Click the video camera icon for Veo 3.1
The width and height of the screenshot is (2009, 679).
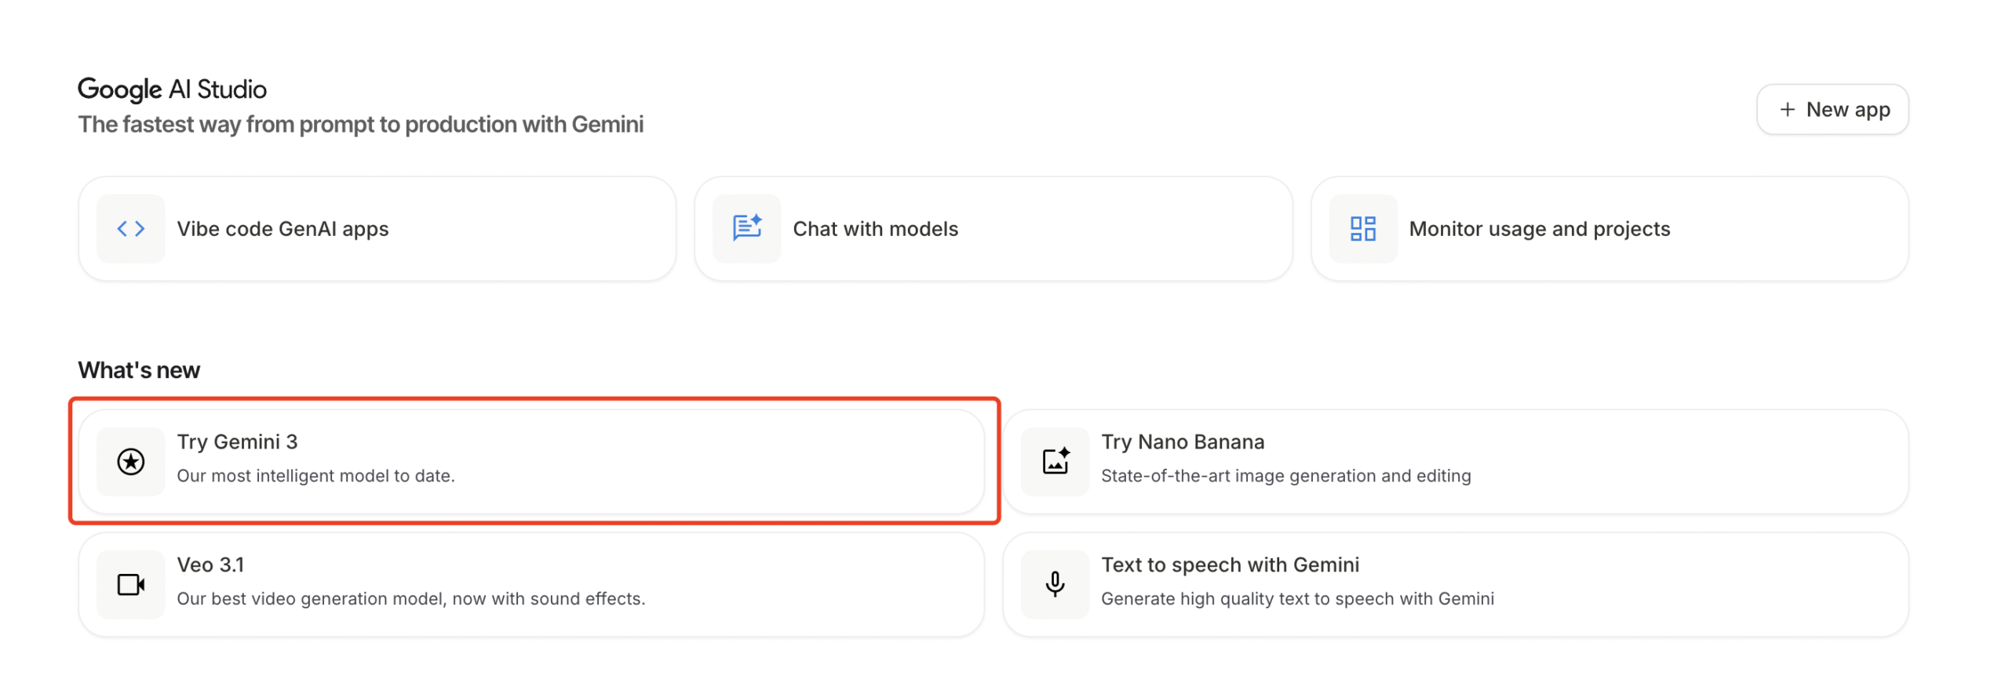point(130,584)
